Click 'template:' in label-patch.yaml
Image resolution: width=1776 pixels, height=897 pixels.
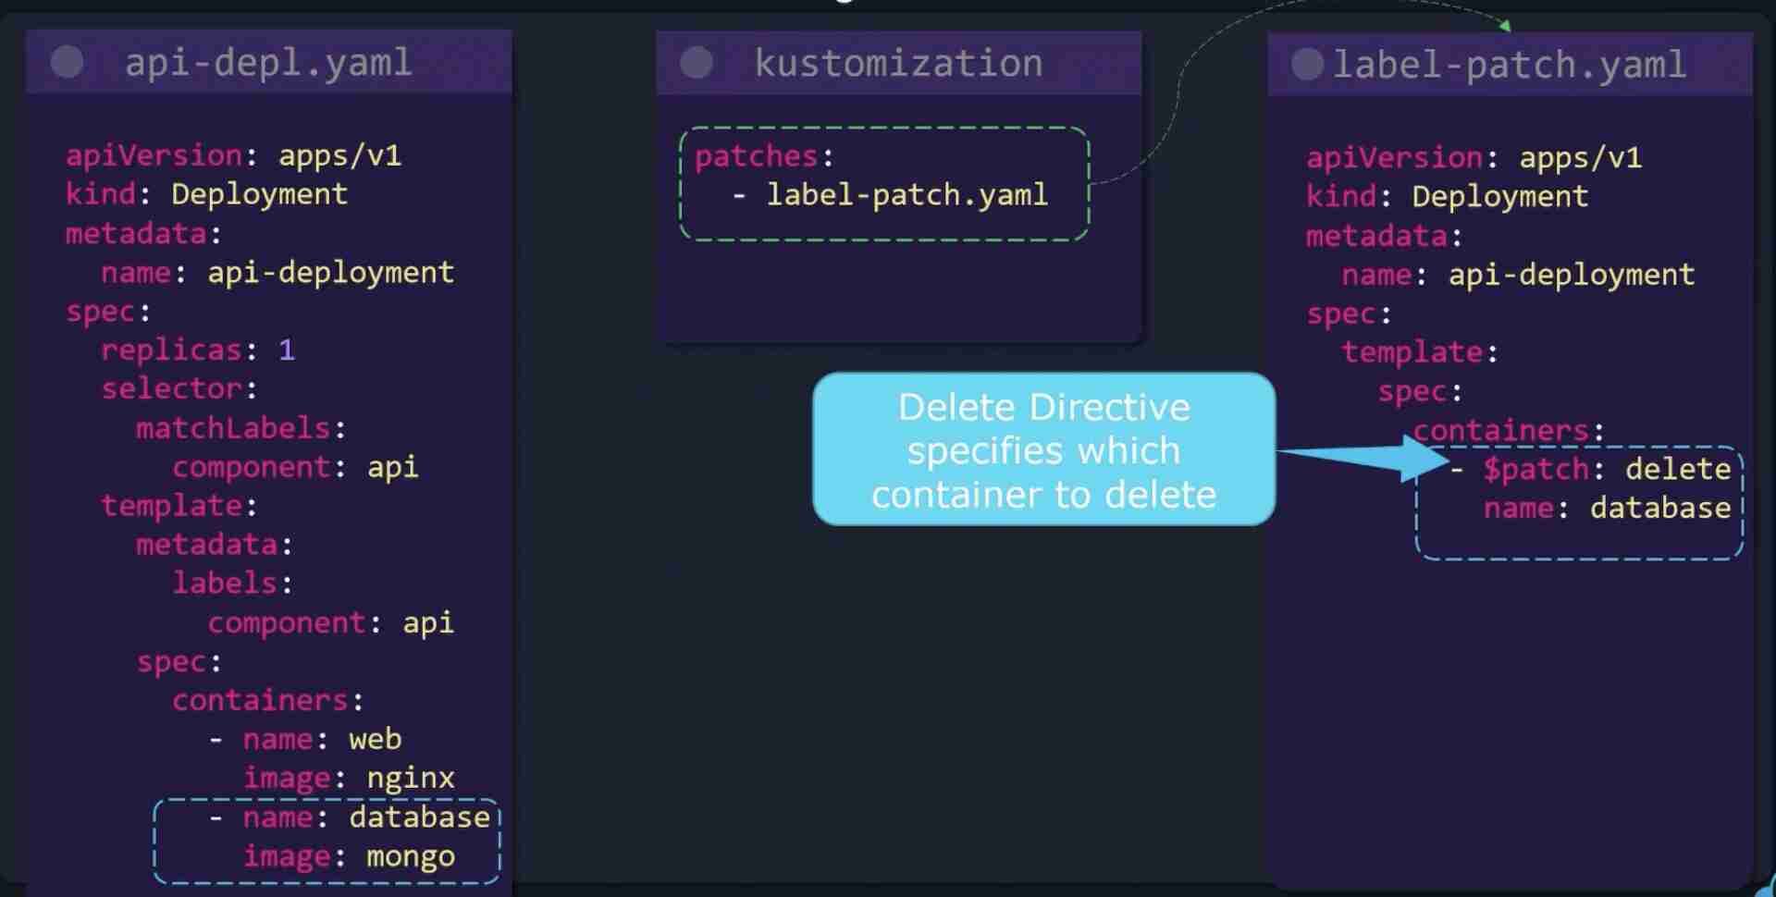(1420, 351)
